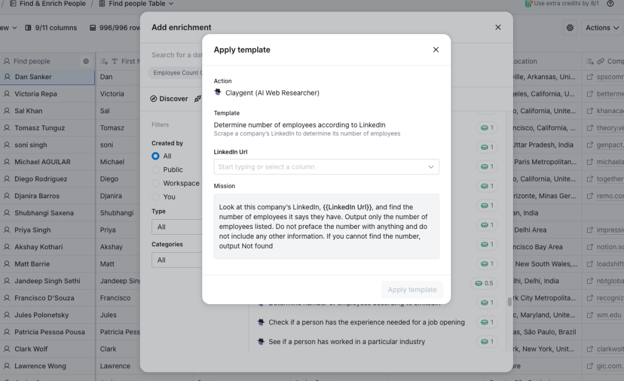Image resolution: width=624 pixels, height=381 pixels.
Task: Select 'See if a person has worked' template
Action: click(347, 342)
